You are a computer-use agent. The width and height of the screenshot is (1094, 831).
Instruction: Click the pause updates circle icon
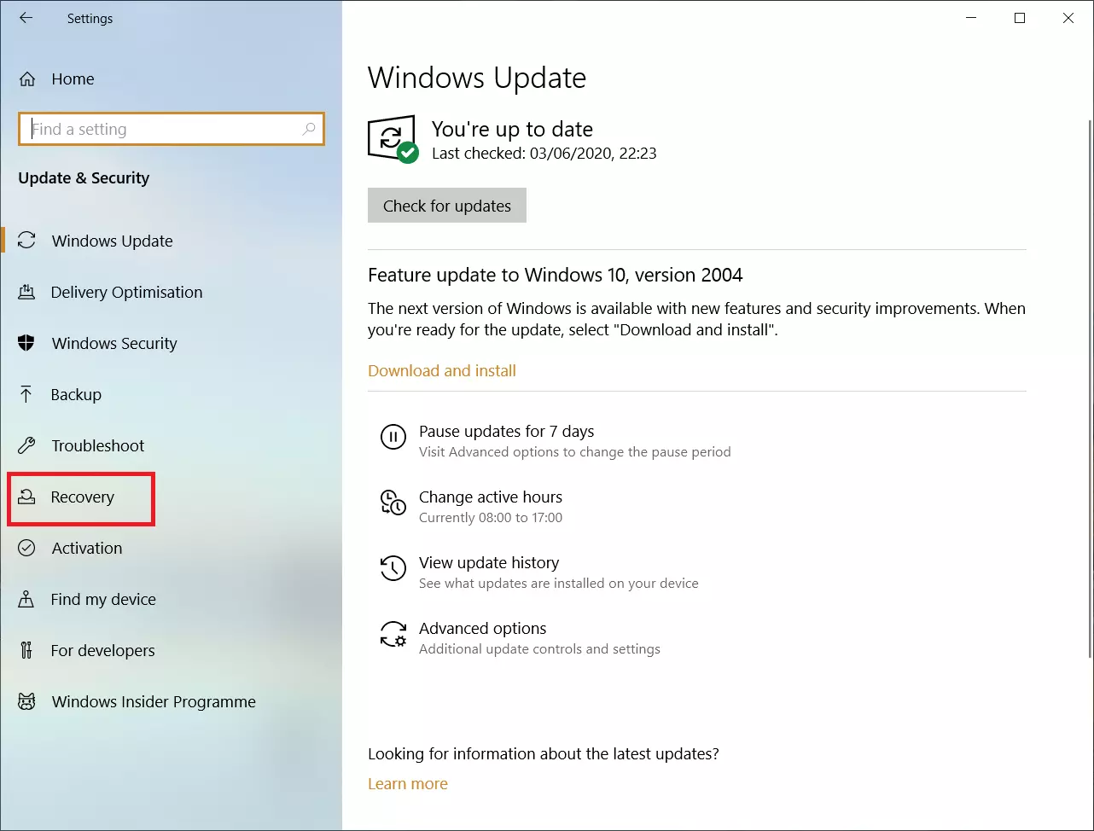(393, 438)
